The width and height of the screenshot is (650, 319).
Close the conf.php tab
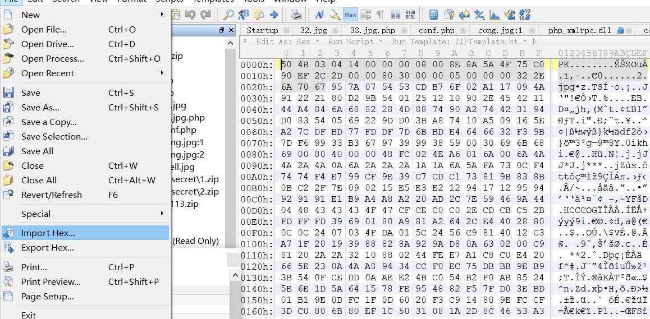point(463,31)
